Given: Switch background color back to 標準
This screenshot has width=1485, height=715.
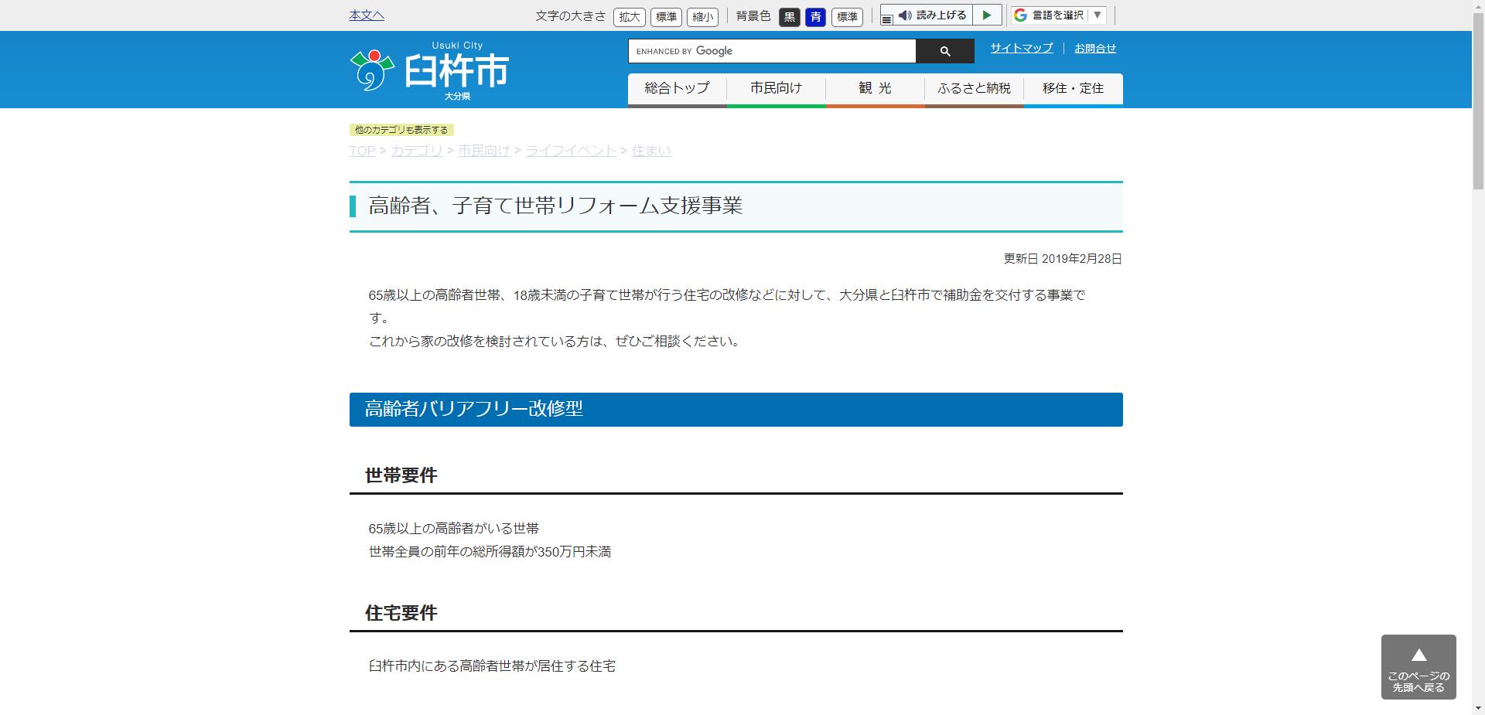Looking at the screenshot, I should [846, 17].
